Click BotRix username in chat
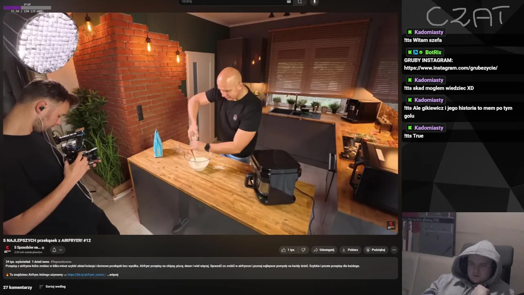This screenshot has height=295, width=524. (433, 52)
